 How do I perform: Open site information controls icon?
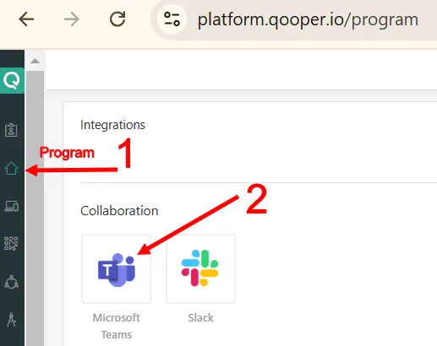(x=172, y=19)
